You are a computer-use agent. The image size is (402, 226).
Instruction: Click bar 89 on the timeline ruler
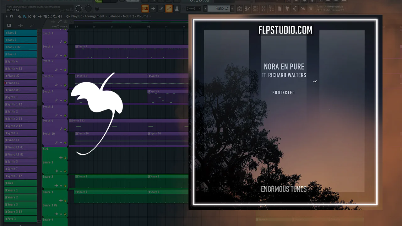point(76,27)
